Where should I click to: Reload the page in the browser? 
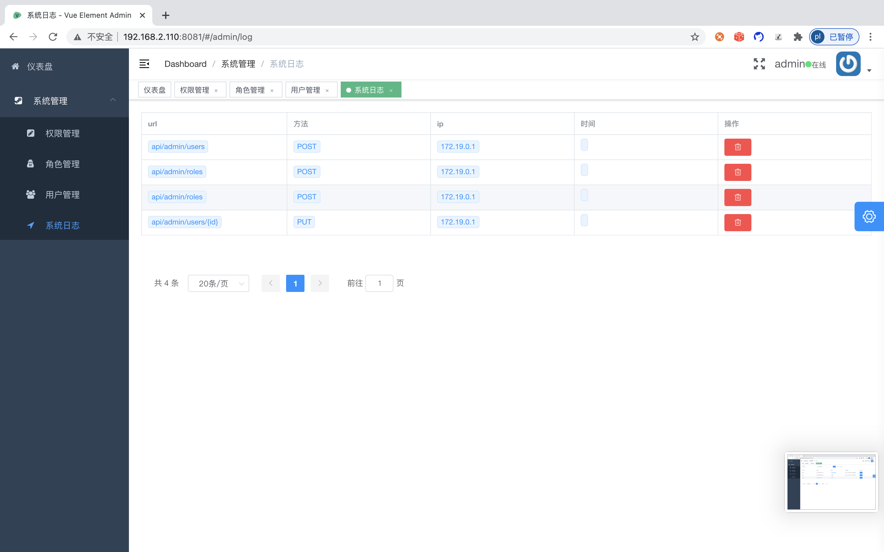point(53,37)
